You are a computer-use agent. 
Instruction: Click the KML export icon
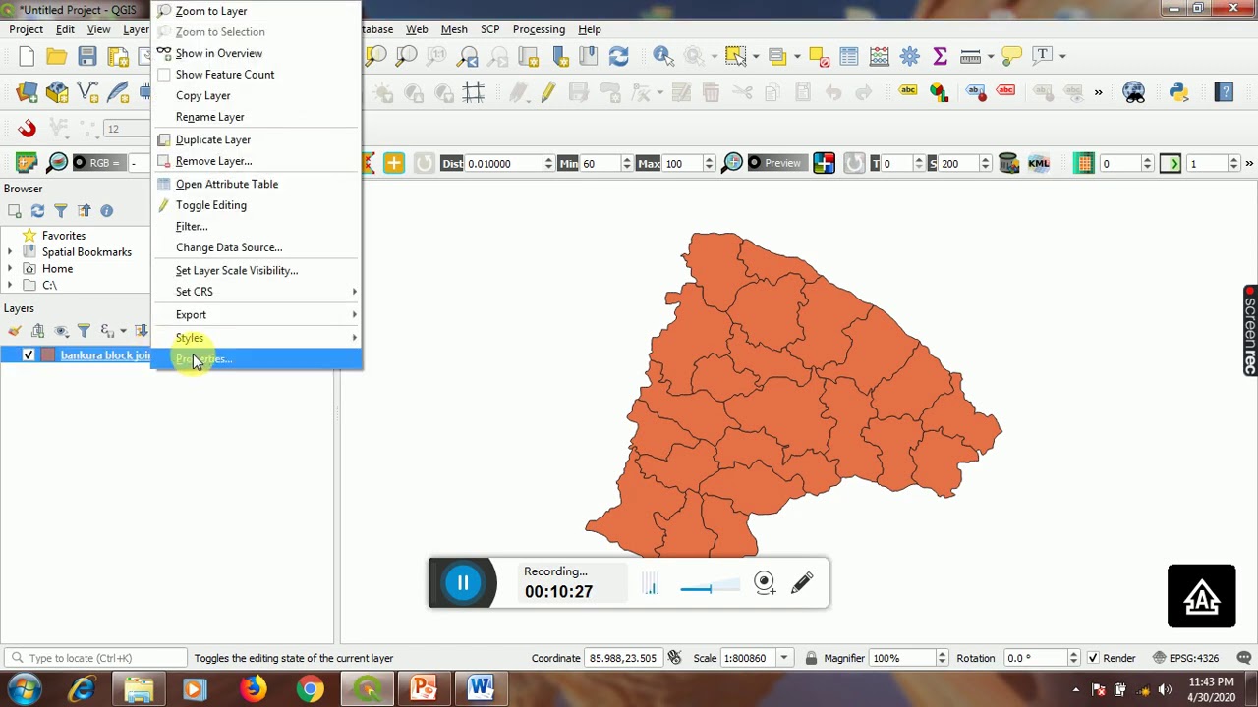(1038, 163)
